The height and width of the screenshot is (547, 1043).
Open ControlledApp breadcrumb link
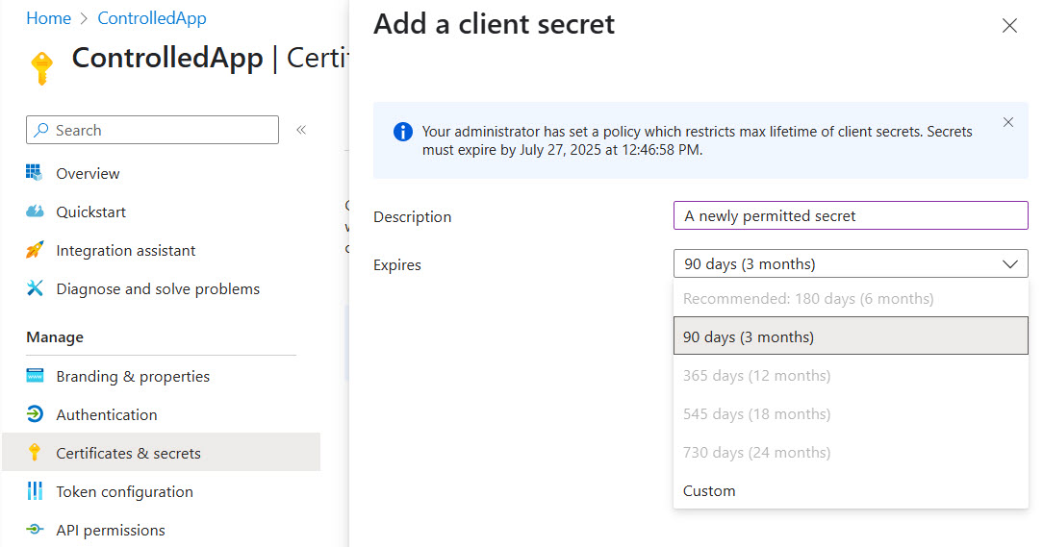(x=152, y=18)
